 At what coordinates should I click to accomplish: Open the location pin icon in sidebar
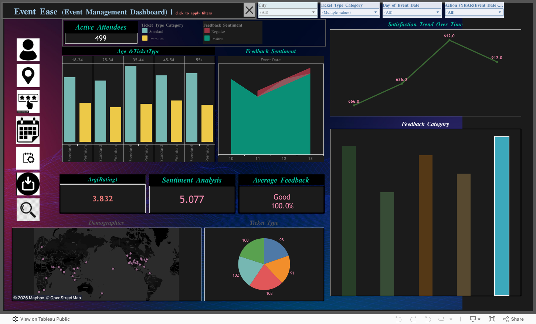coord(28,76)
